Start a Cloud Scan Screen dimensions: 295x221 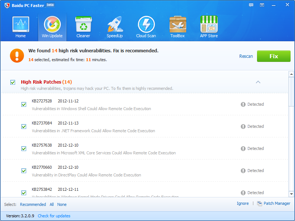[146, 27]
